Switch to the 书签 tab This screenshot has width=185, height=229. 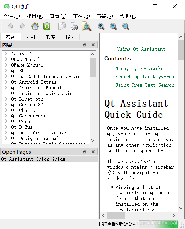pyautogui.click(x=50, y=37)
